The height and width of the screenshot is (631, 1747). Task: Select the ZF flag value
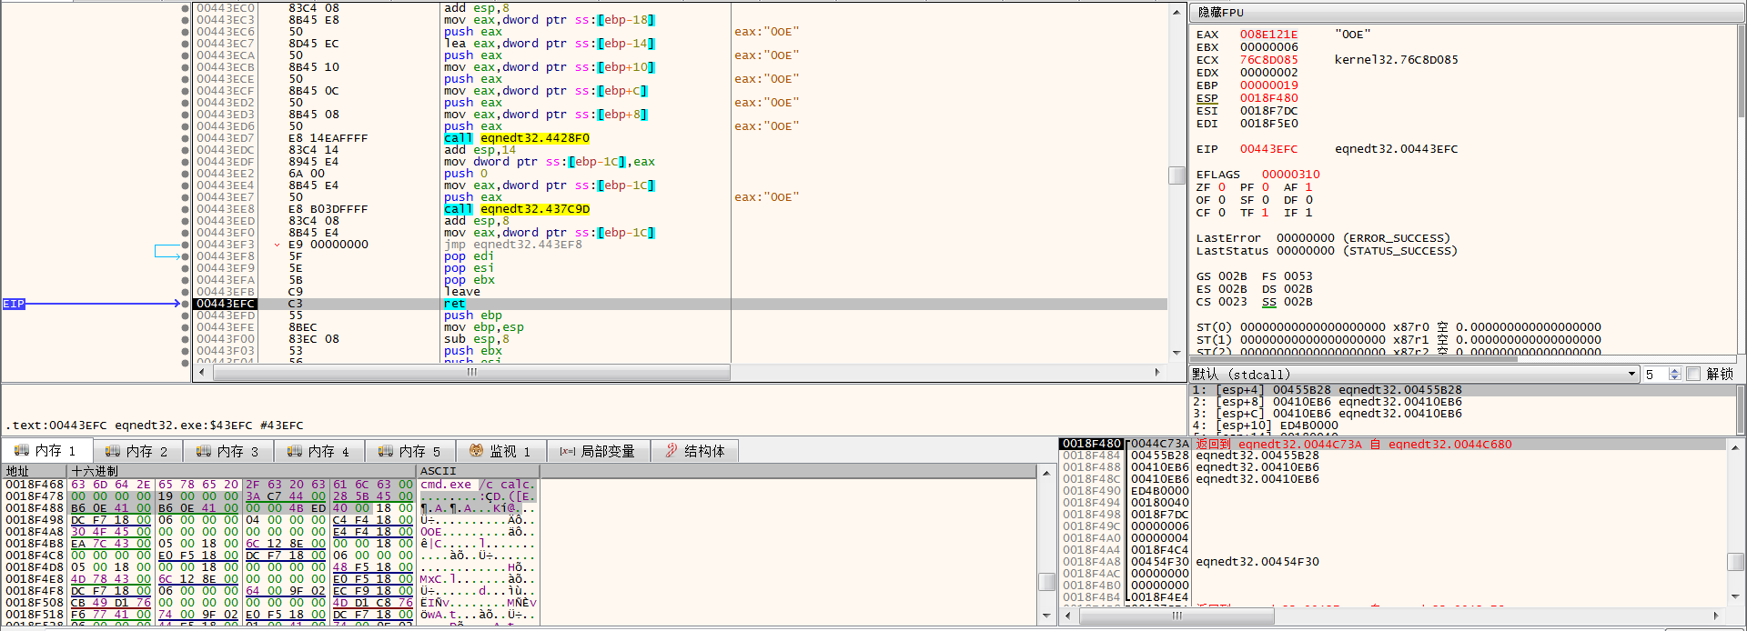(x=1221, y=187)
